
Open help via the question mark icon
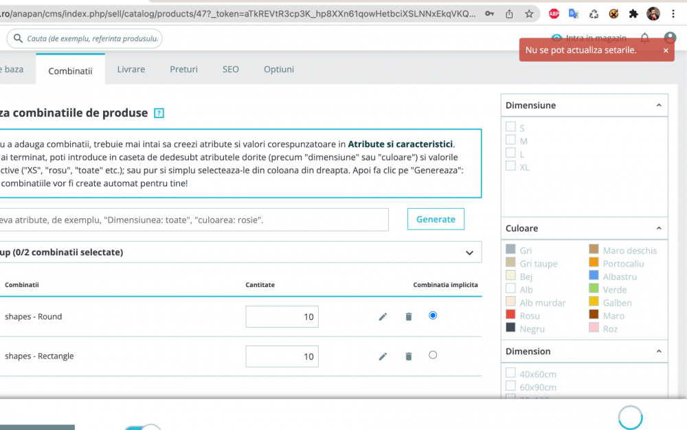[x=159, y=112]
